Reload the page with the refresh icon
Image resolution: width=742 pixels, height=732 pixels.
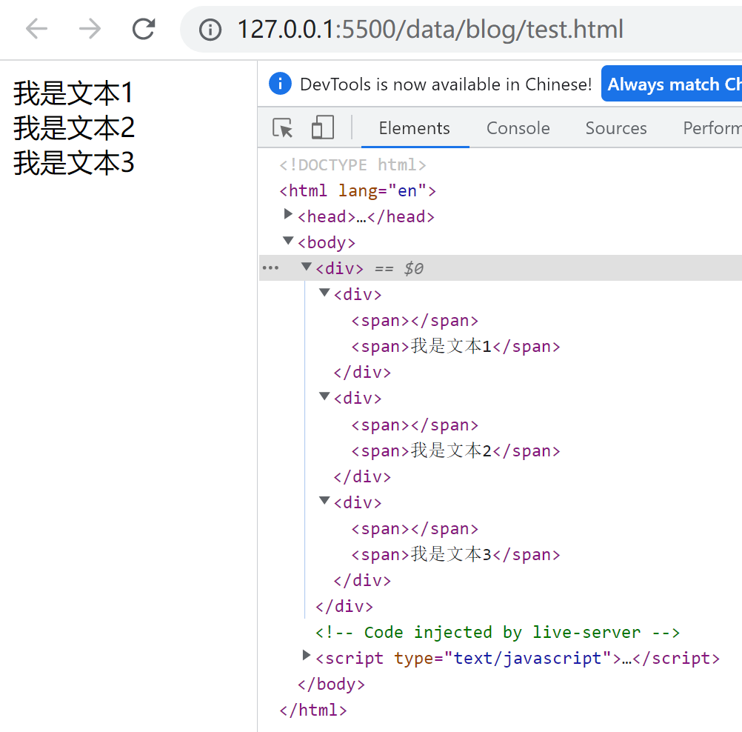click(x=144, y=29)
